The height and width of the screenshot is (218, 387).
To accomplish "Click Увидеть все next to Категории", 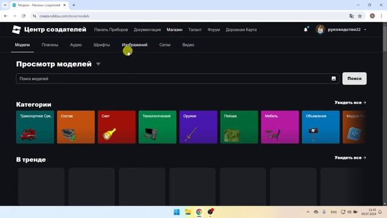I will click(x=350, y=102).
